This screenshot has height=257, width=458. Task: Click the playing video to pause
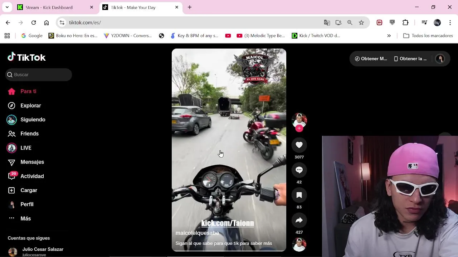[229, 150]
